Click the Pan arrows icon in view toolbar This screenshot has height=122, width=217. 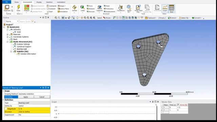[x=82, y=18]
